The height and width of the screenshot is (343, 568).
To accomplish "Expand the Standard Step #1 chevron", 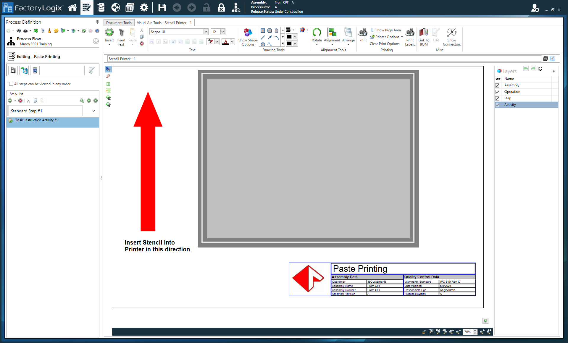I will click(93, 111).
